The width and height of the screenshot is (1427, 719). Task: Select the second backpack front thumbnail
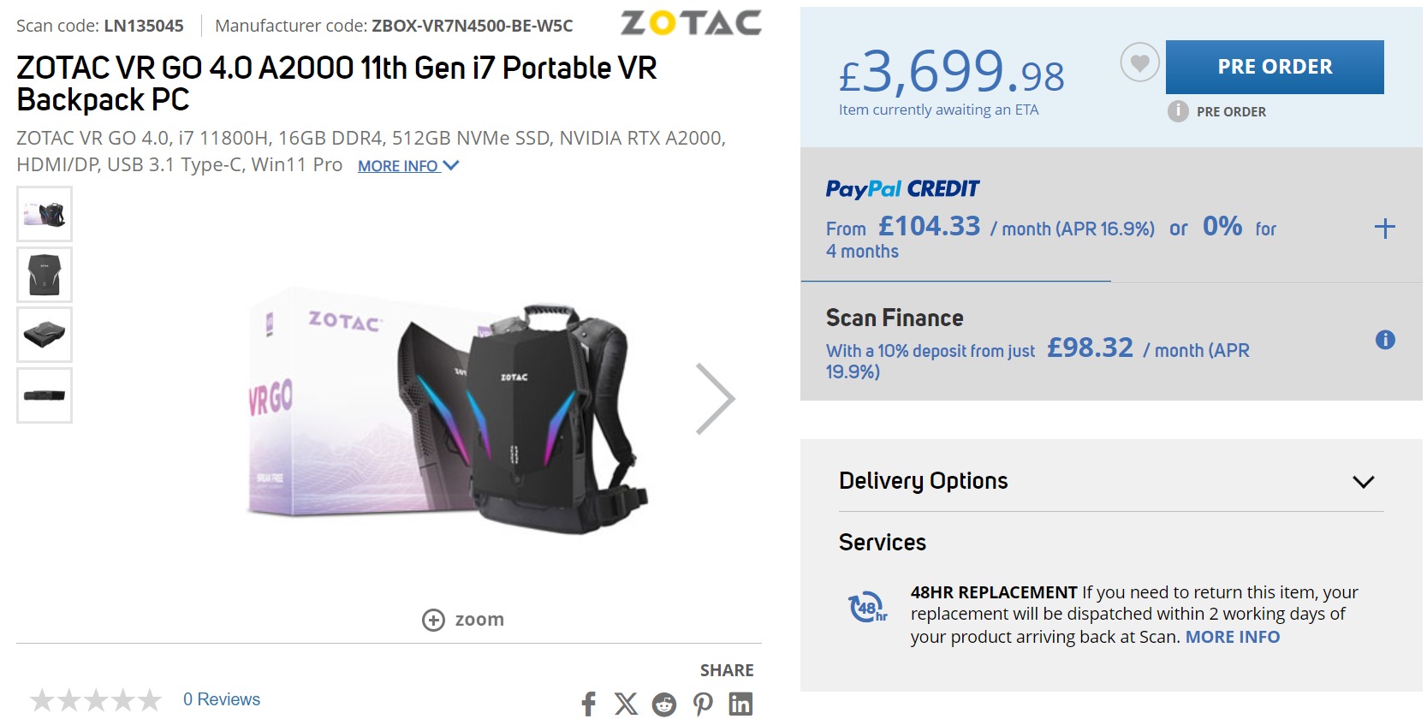tap(45, 275)
